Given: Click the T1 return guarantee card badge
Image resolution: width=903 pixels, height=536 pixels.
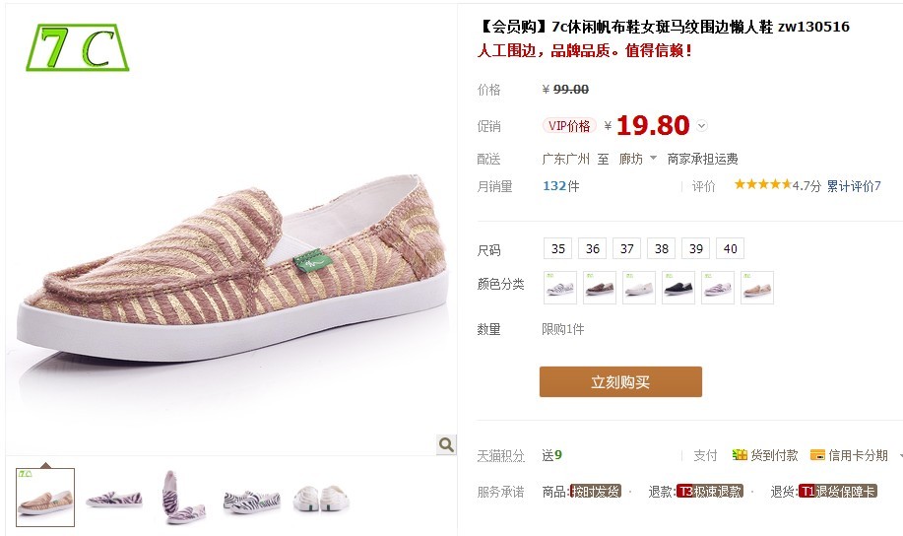Looking at the screenshot, I should (837, 491).
